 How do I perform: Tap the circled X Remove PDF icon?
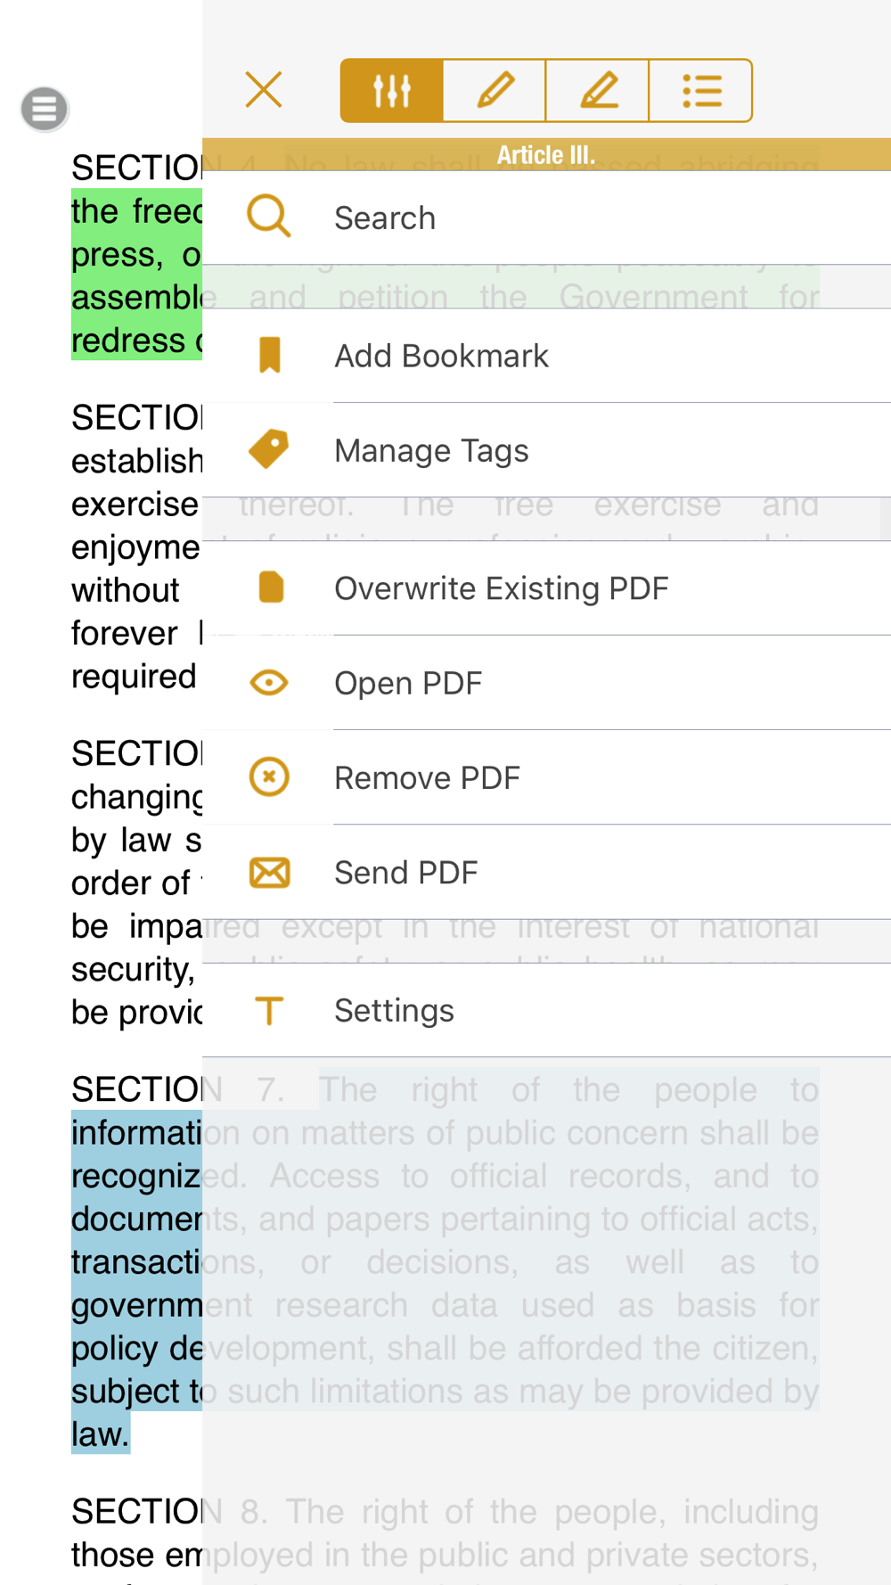(x=269, y=776)
